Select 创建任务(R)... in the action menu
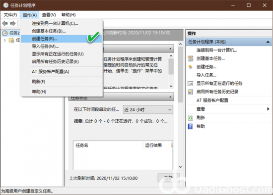The image size is (273, 195). [x=61, y=39]
